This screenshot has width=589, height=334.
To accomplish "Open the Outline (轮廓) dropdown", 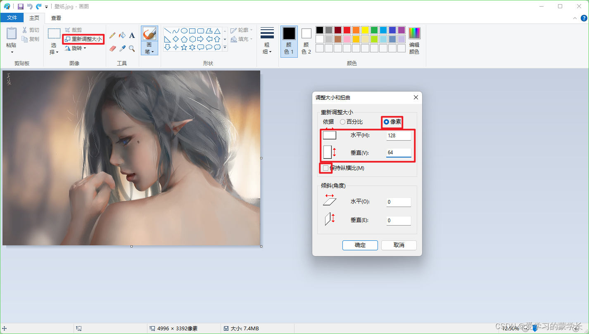I will coord(241,30).
